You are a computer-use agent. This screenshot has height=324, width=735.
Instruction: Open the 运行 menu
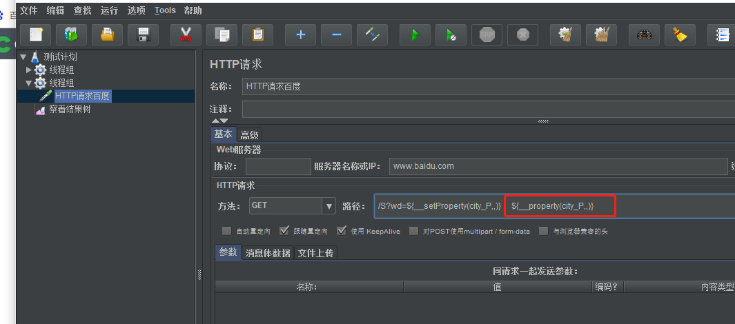pyautogui.click(x=109, y=10)
